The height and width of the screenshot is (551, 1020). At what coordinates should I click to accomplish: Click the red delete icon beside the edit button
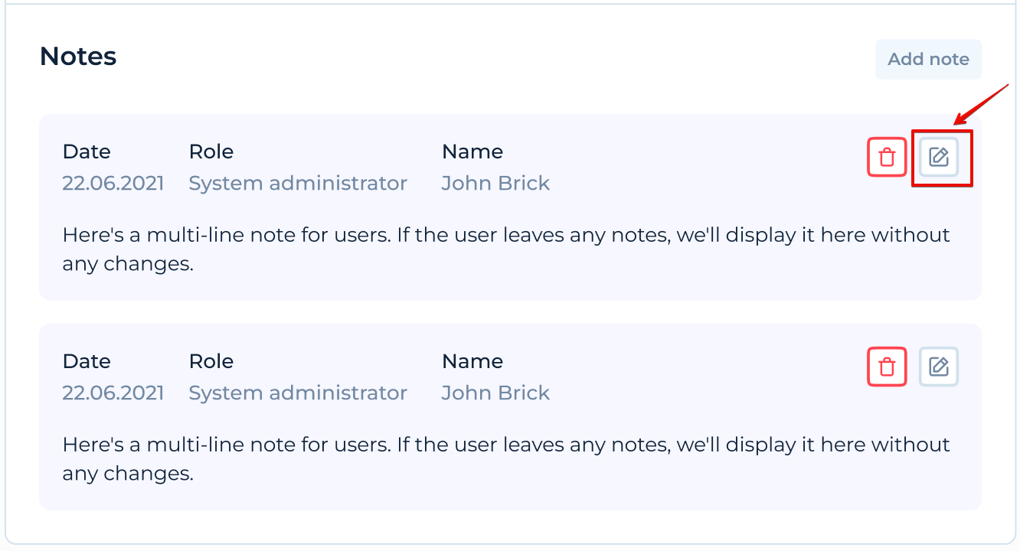[887, 158]
